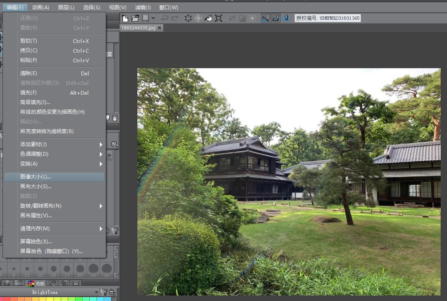Viewport: 447px width, 301px height.
Task: Expand the 变换(A) submenu
Action: tap(54, 164)
